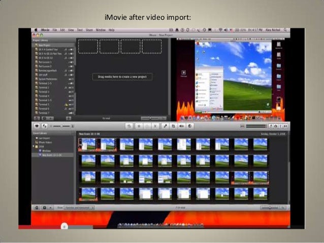Click the audio level meter in toolbar
Viewport: 324px width, 243px height.
256,126
